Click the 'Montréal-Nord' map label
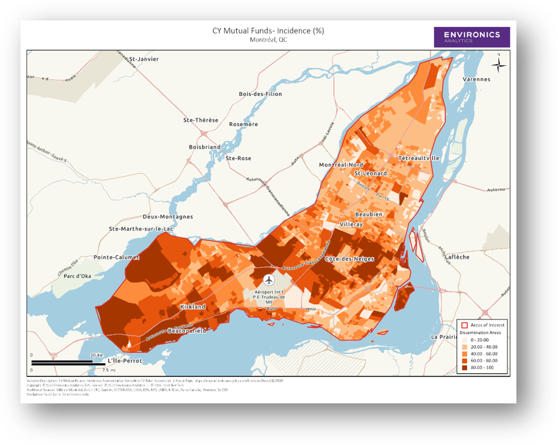The image size is (558, 445). pos(341,165)
